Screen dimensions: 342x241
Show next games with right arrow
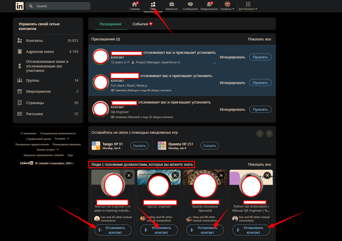point(269,133)
